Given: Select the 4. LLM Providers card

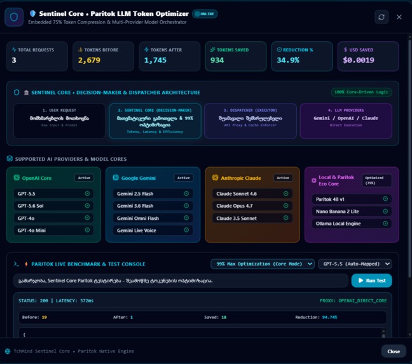Looking at the screenshot, I should coord(346,121).
